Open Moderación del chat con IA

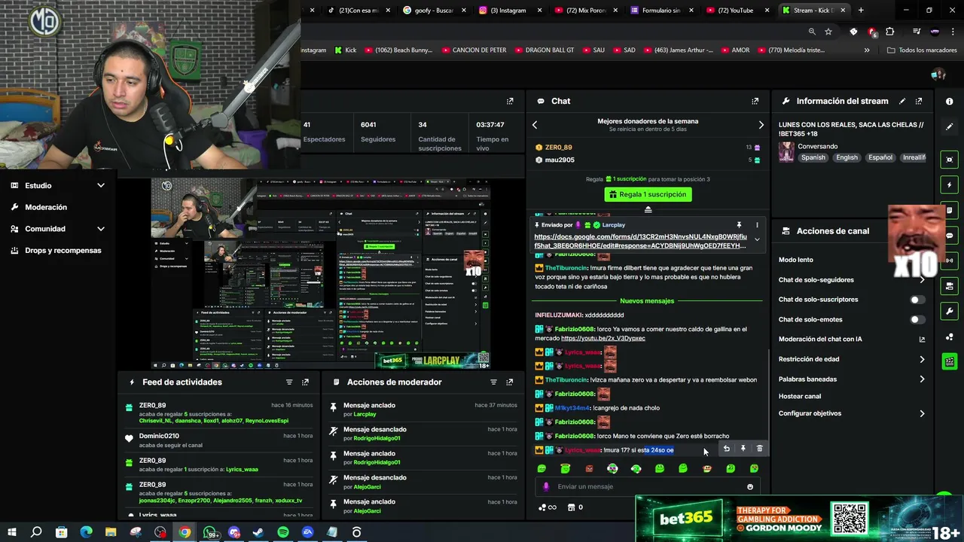click(x=851, y=340)
